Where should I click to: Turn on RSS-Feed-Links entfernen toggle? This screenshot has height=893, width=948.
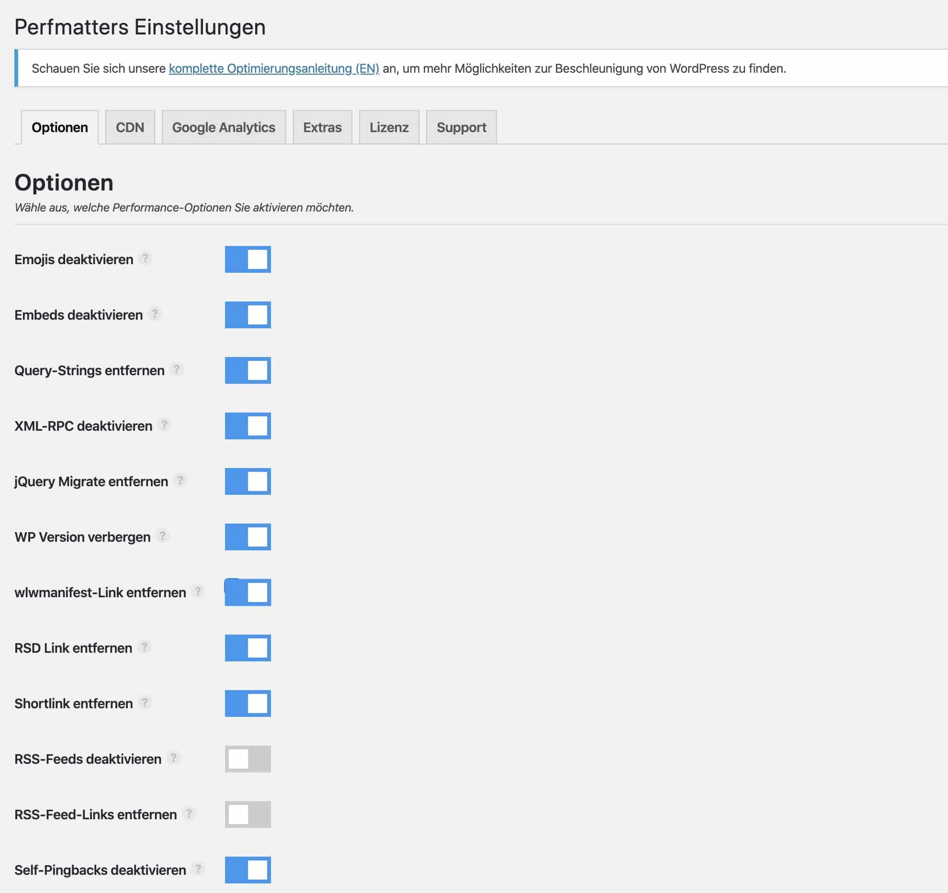(x=248, y=815)
